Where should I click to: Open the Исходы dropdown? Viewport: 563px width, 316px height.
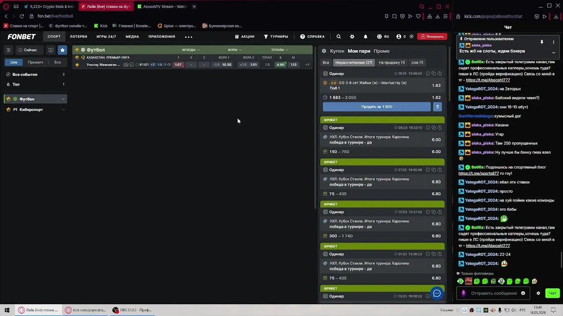click(x=191, y=50)
